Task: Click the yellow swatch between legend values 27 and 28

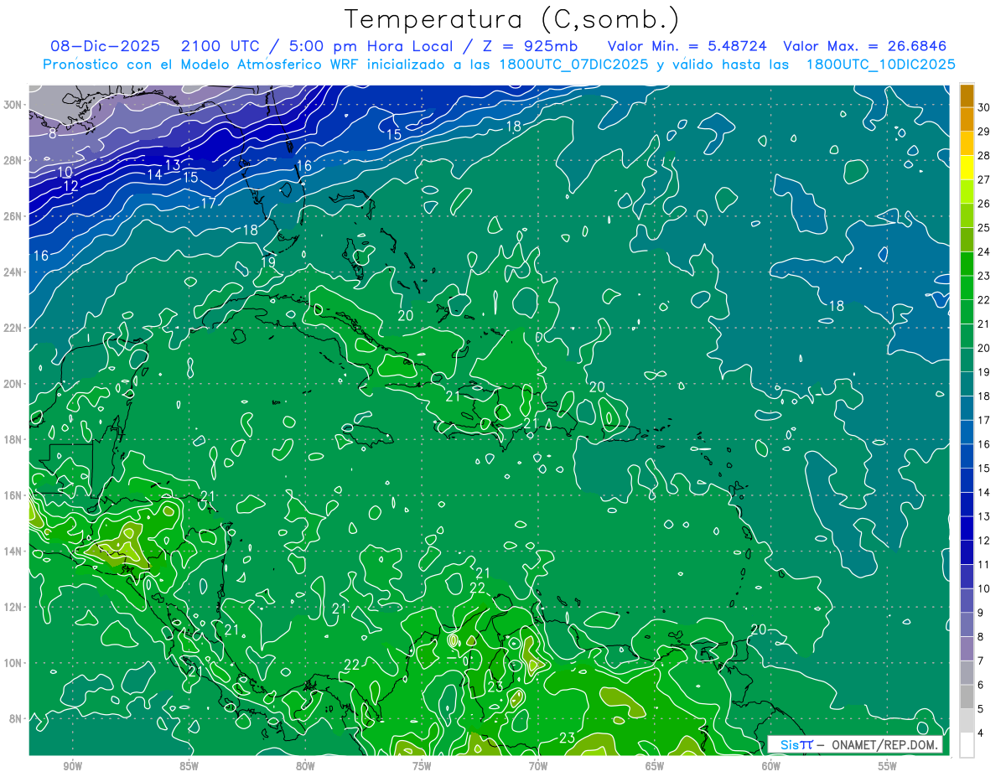Action: pos(967,167)
